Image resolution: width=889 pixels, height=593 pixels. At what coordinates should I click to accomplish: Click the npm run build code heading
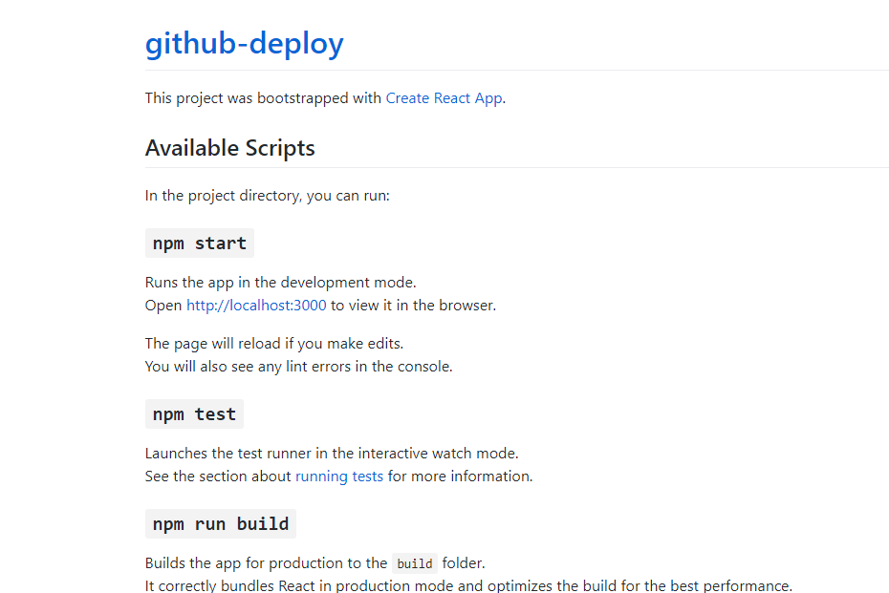(221, 524)
